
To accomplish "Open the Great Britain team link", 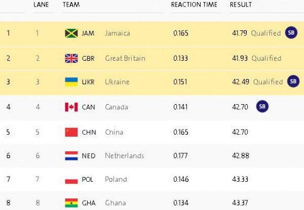I will (x=125, y=59).
